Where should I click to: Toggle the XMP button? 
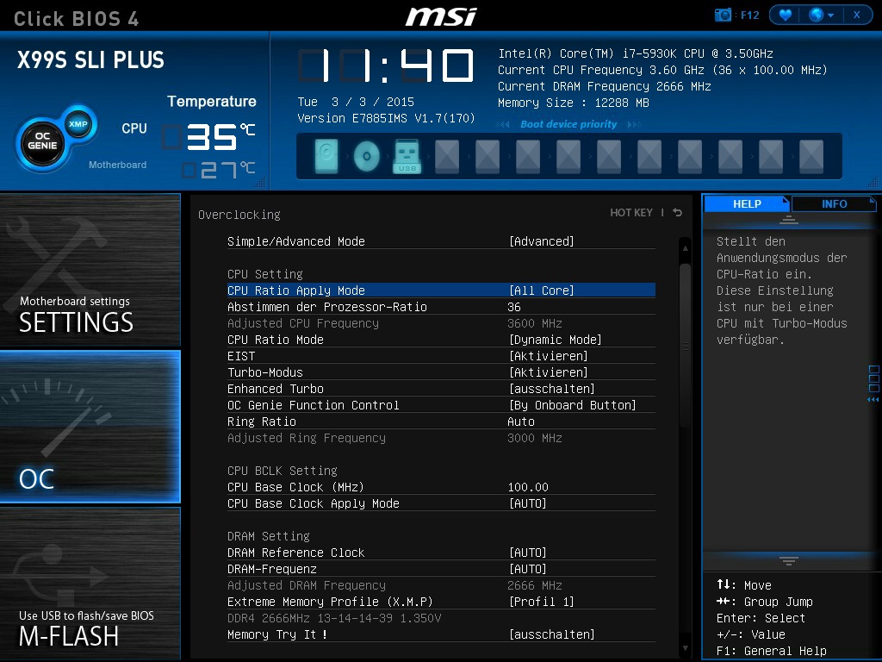click(78, 124)
